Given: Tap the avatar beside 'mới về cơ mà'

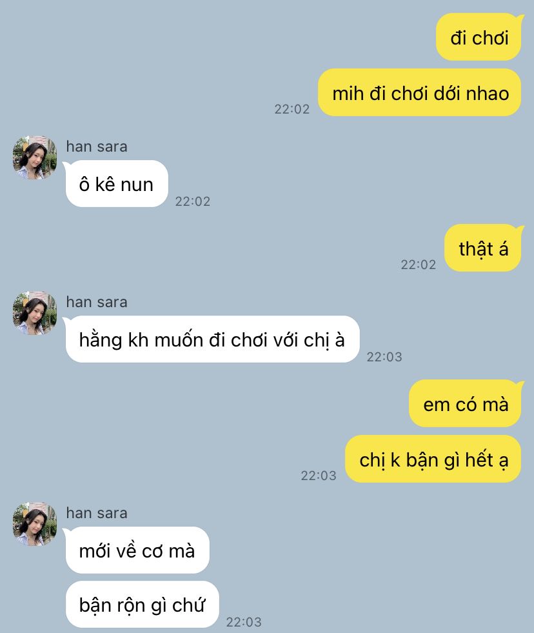Looking at the screenshot, I should point(35,524).
